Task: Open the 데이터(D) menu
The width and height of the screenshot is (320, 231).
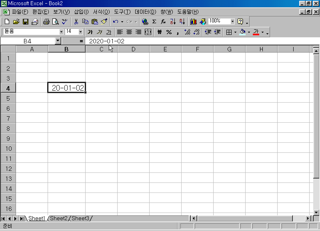Action: [x=145, y=12]
